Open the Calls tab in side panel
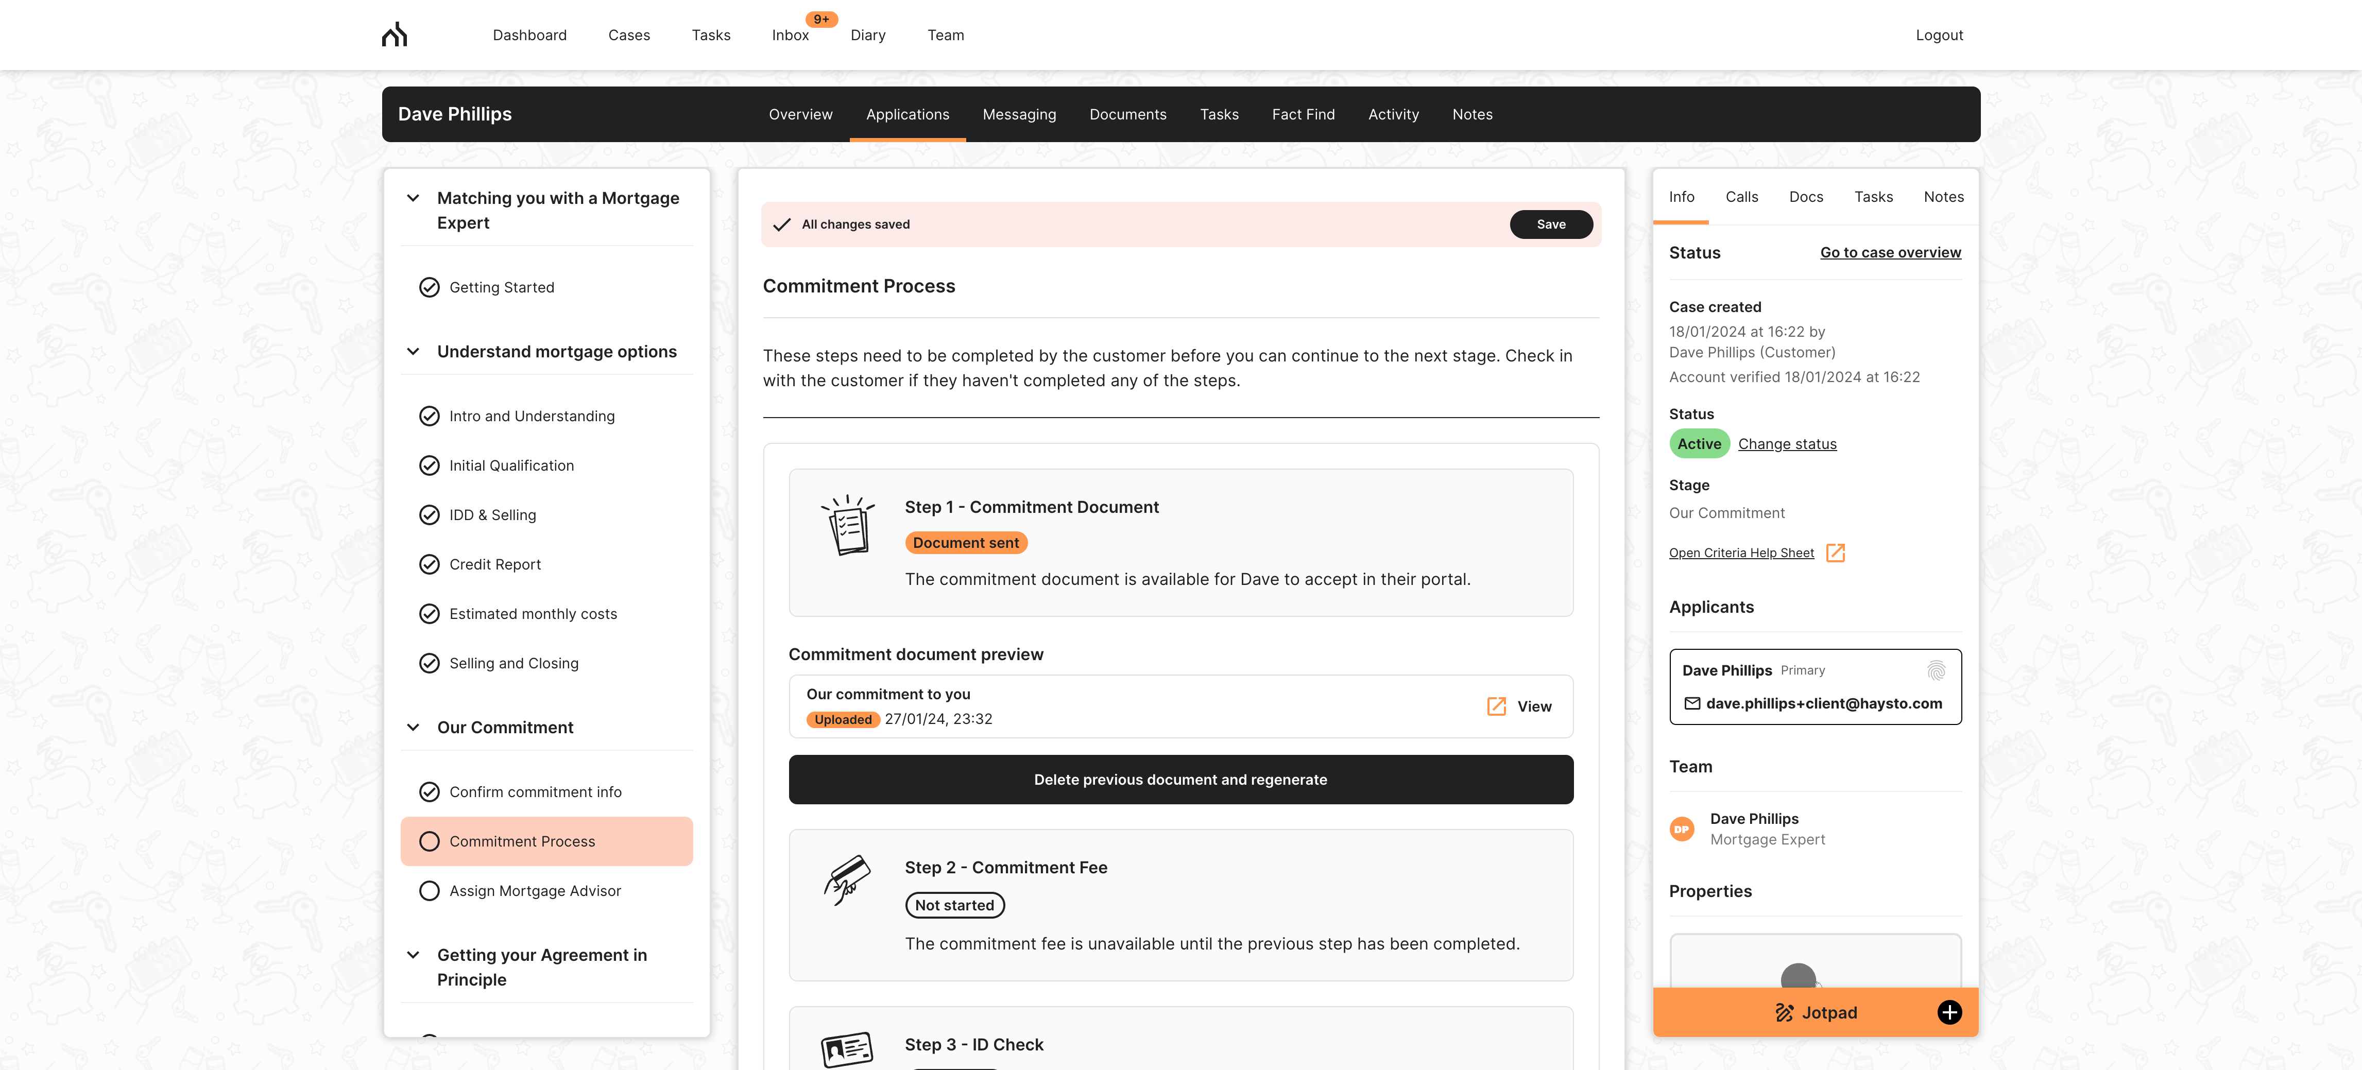The width and height of the screenshot is (2362, 1070). point(1741,197)
